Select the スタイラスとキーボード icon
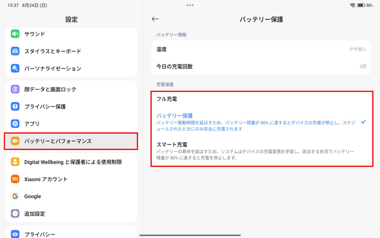This screenshot has height=238, width=380. coord(15,51)
